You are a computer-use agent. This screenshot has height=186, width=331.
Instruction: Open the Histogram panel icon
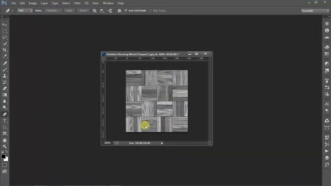[327, 38]
